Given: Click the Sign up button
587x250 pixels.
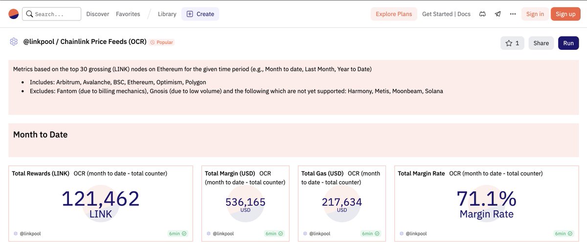Looking at the screenshot, I should [565, 14].
